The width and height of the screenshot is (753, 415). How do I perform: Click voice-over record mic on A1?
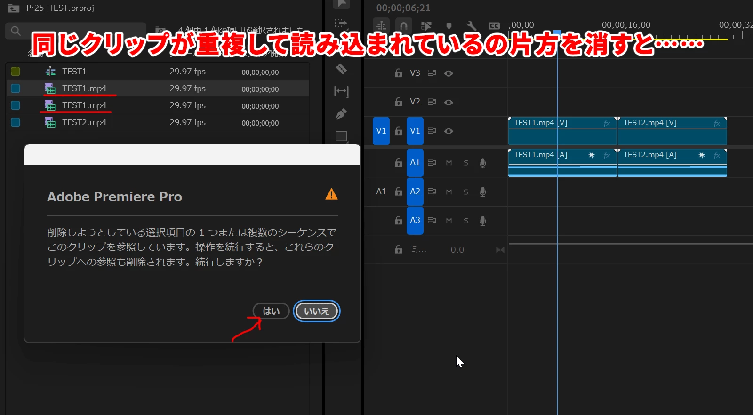tap(482, 163)
